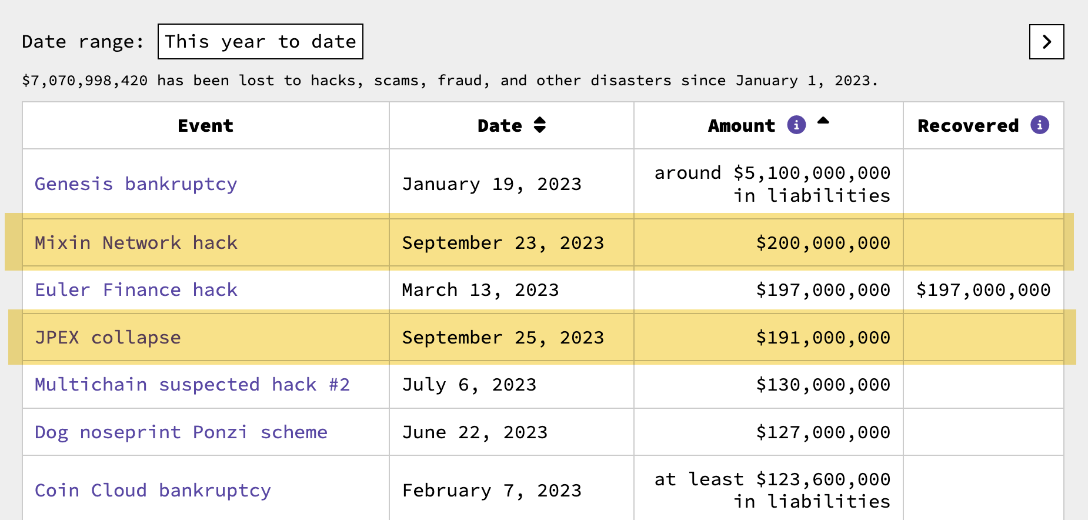Click the Euler $197,000,000 Recovered column cell
Viewport: 1088px width, 520px height.
coord(984,290)
